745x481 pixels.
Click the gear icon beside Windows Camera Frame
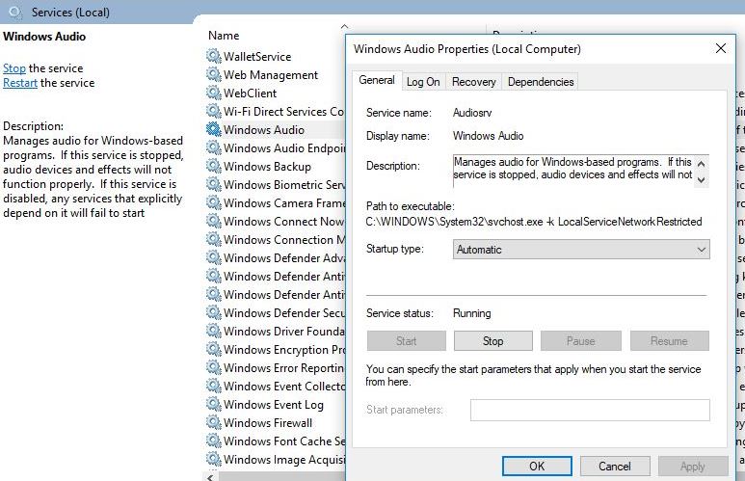click(214, 203)
